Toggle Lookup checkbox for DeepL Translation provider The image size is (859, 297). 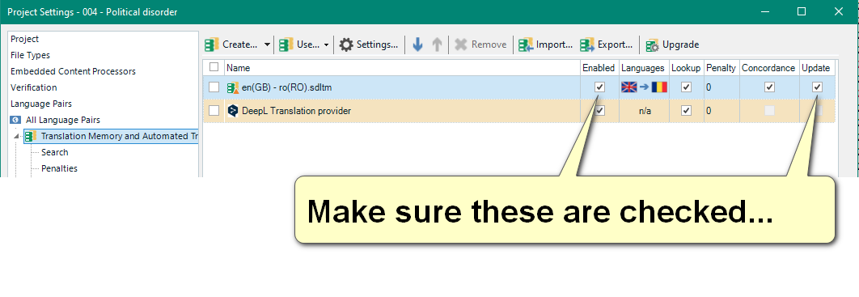[x=686, y=111]
